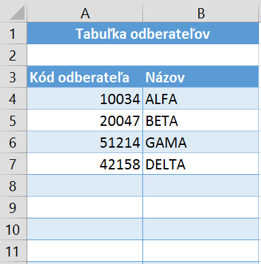Select the 'Tabuľka odberateľov' title cell

[143, 33]
